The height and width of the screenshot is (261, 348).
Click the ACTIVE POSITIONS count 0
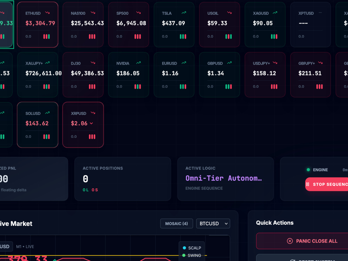(x=86, y=179)
